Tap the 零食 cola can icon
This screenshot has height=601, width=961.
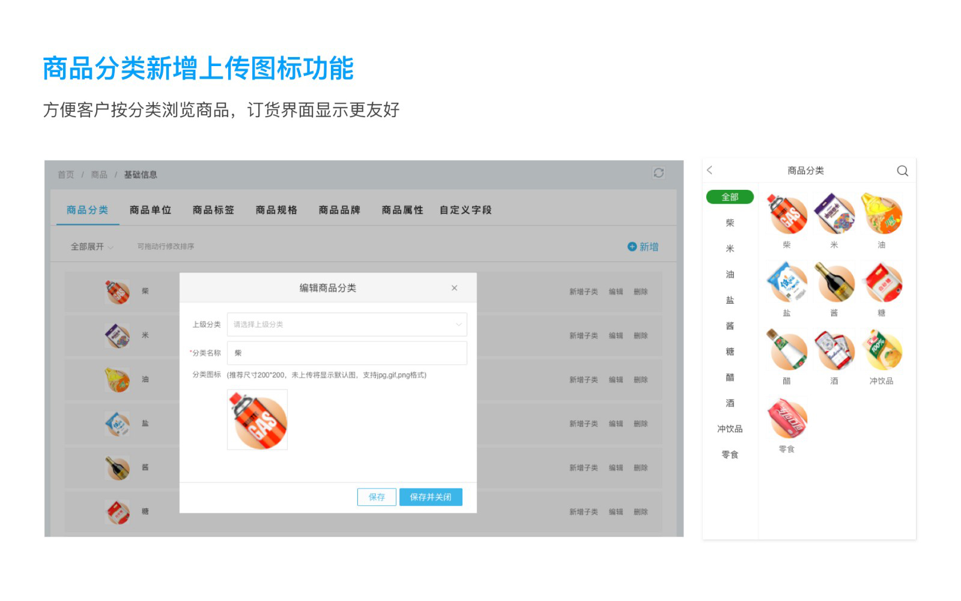tap(787, 418)
